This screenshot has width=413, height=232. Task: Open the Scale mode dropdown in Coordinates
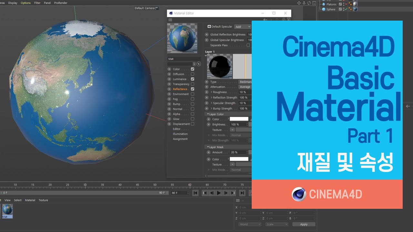(x=277, y=224)
